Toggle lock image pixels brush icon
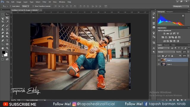Screen dimensions: 190x107 point(166,56)
